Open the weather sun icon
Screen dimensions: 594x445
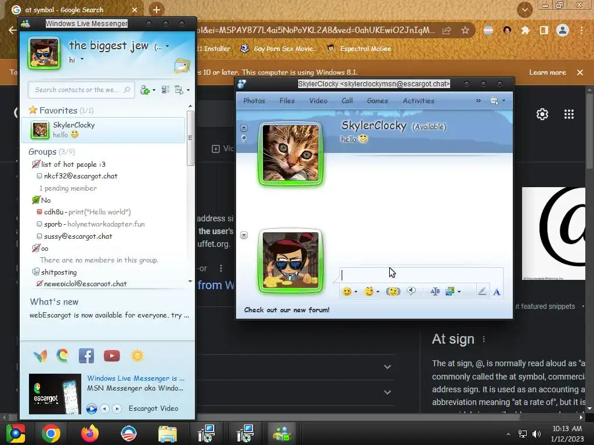(137, 356)
